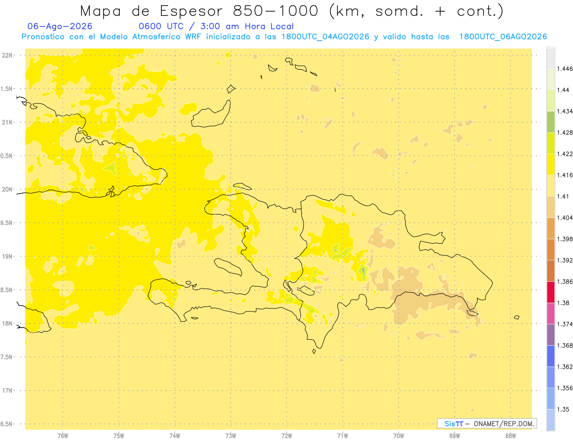Click the latitude label "18N"

8,323
